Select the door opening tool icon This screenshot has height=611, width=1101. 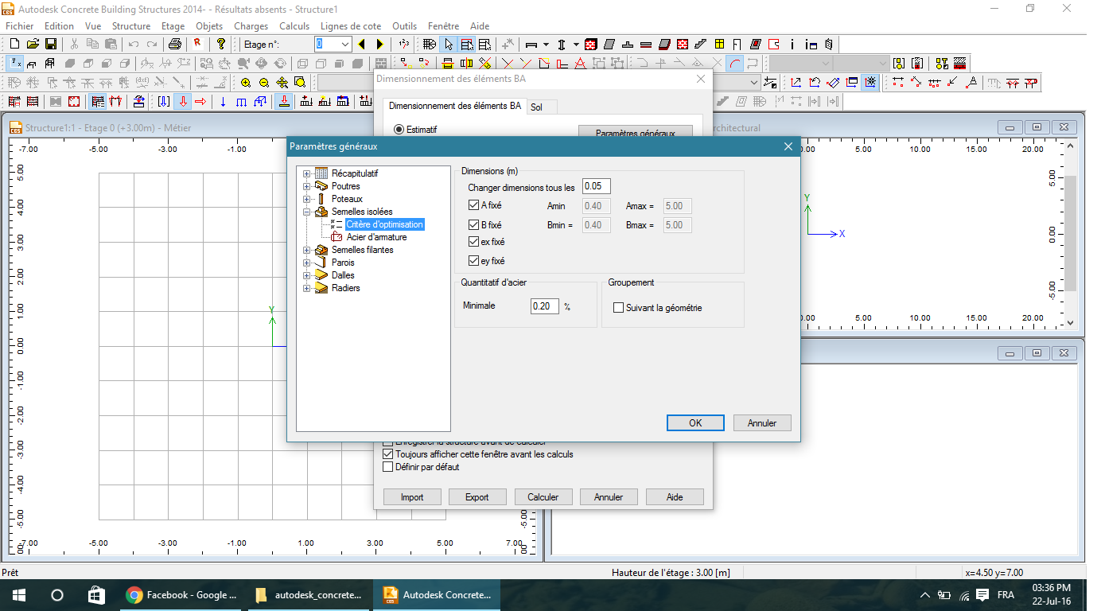(737, 44)
